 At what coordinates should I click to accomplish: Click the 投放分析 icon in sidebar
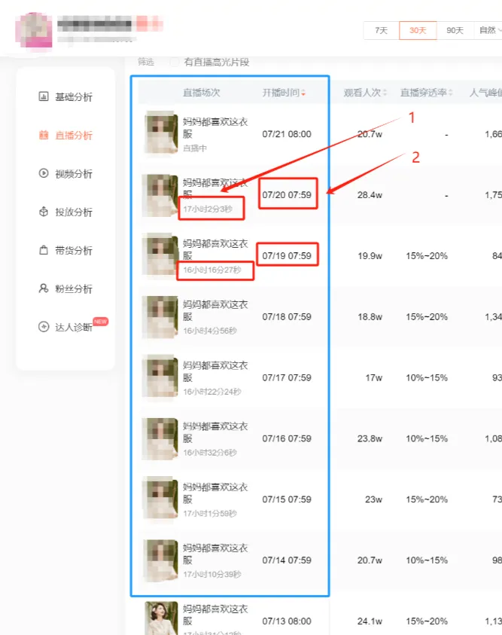pos(44,212)
